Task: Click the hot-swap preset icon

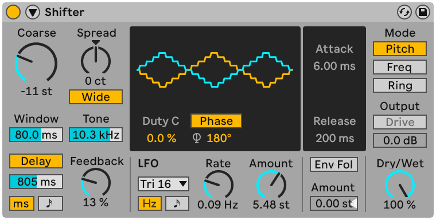Action: (404, 13)
